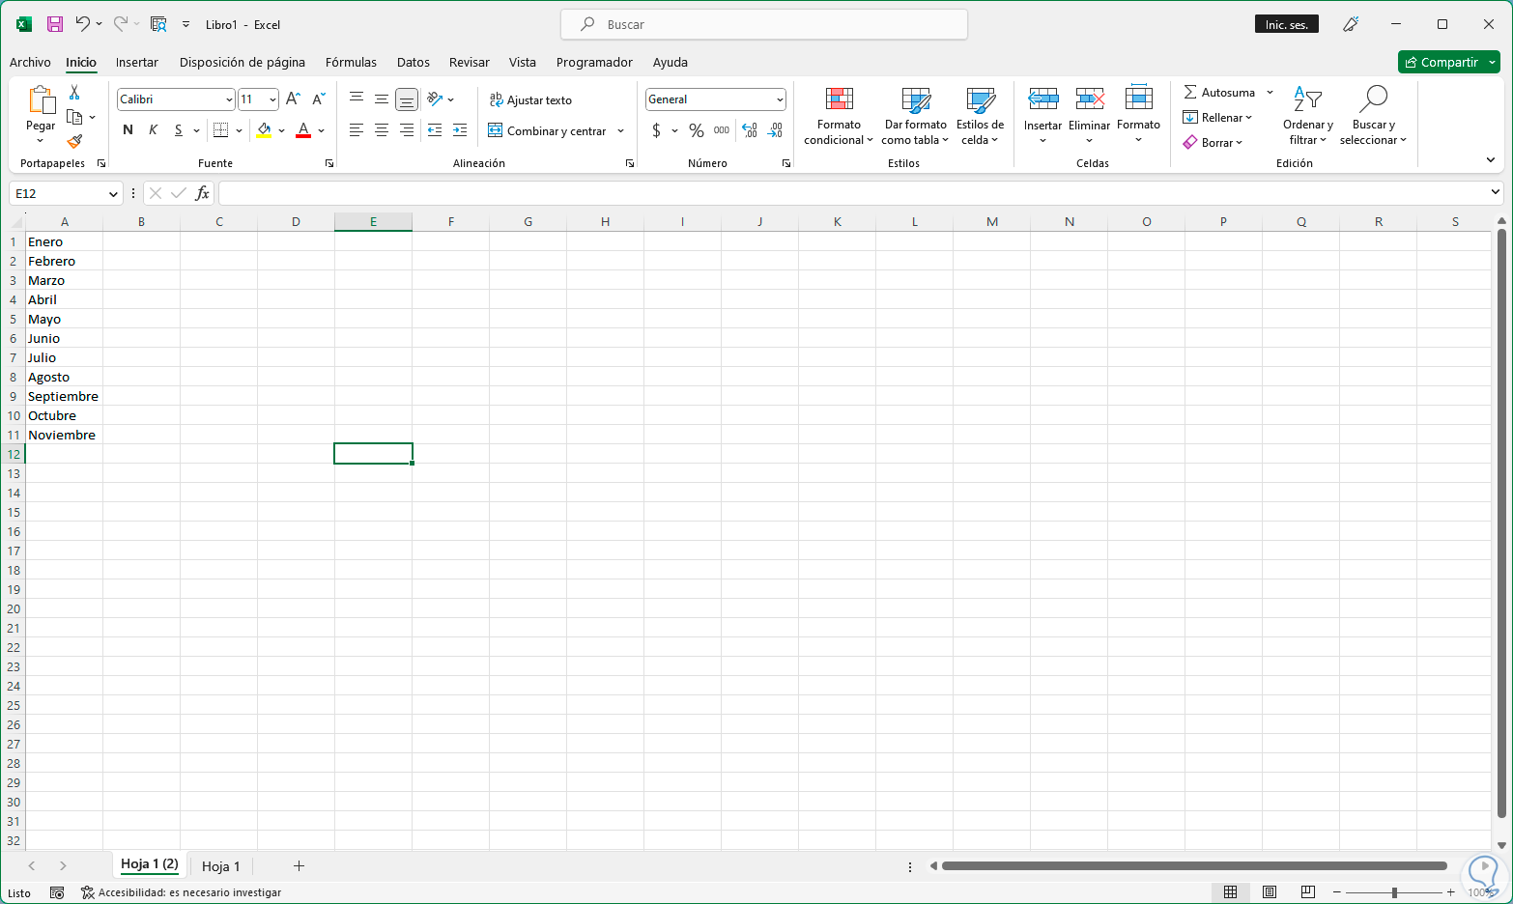Toggle underline S formatting
The image size is (1513, 904).
[x=178, y=130]
